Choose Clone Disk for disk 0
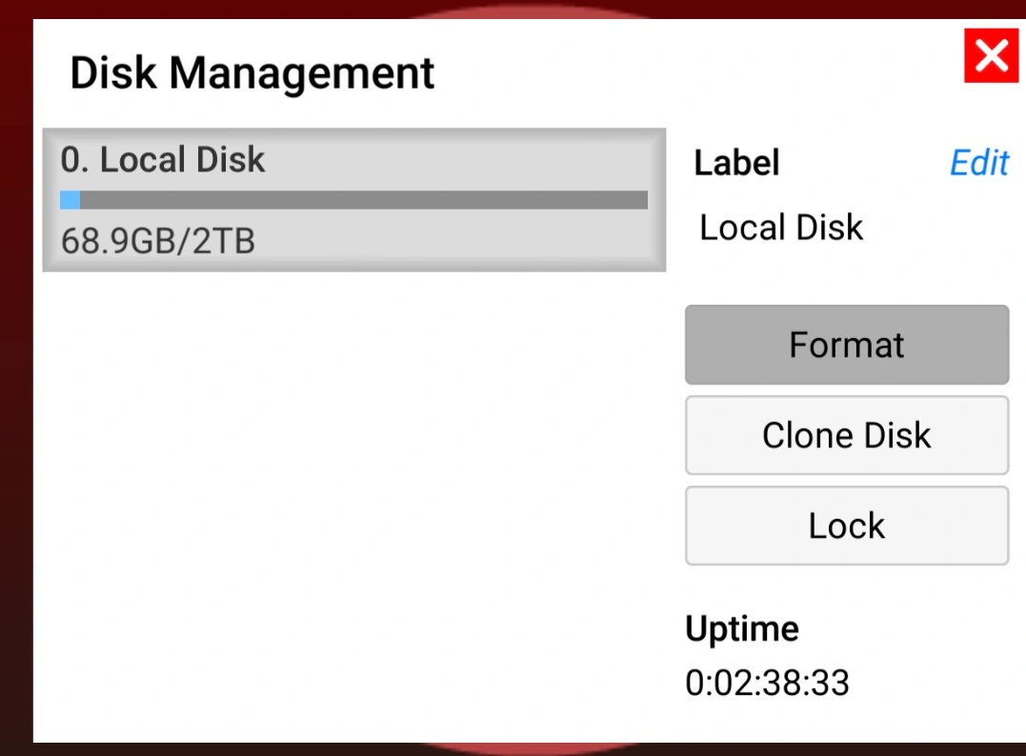 [846, 435]
